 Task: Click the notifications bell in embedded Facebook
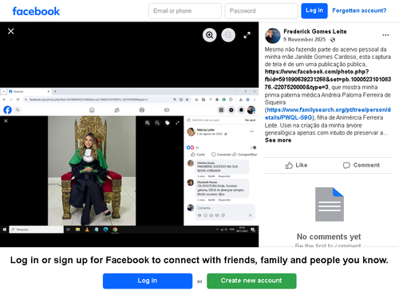click(x=241, y=110)
